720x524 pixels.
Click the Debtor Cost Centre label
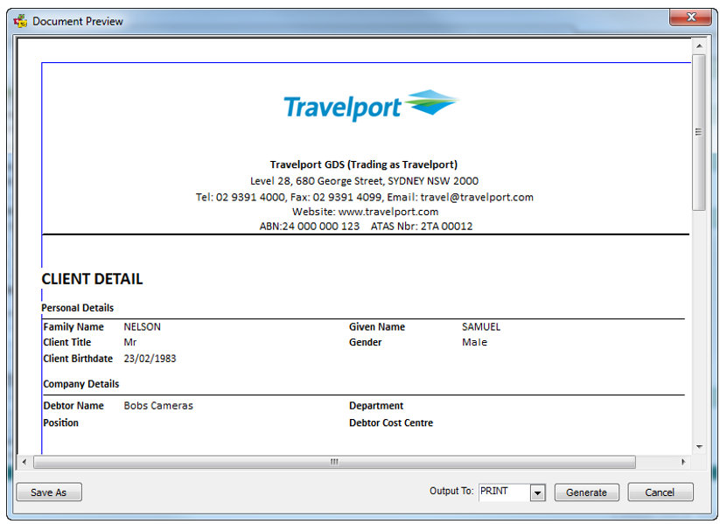(x=391, y=423)
